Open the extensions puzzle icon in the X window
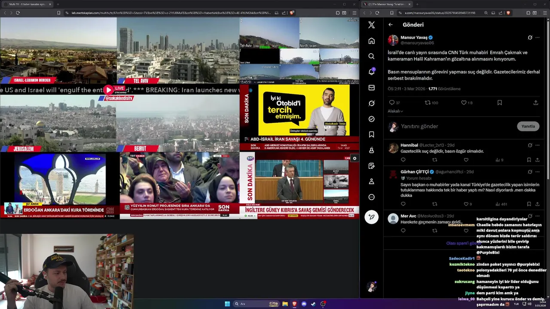Image resolution: width=550 pixels, height=309 pixels. coord(528,13)
